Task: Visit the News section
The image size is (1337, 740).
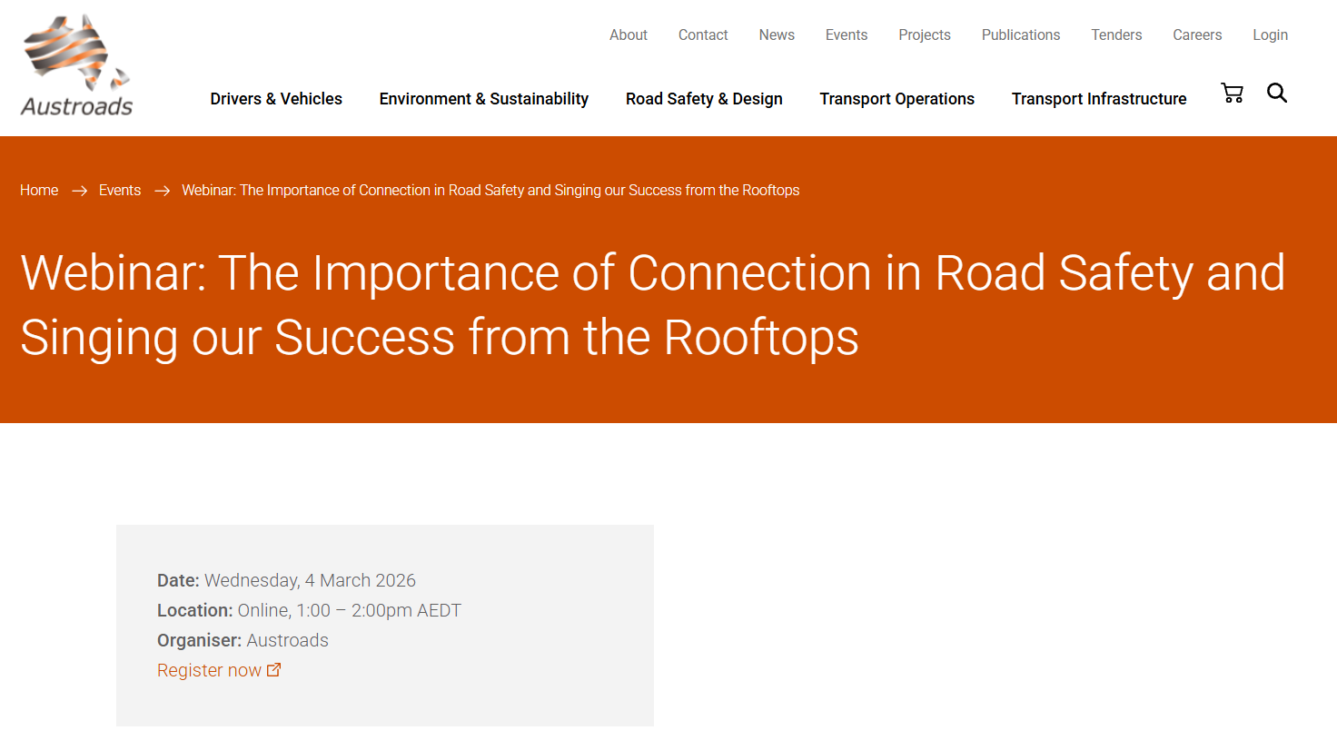Action: click(777, 35)
